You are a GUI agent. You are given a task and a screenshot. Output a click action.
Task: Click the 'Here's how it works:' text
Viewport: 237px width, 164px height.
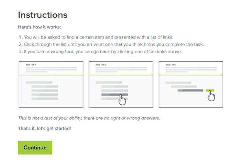(x=39, y=27)
